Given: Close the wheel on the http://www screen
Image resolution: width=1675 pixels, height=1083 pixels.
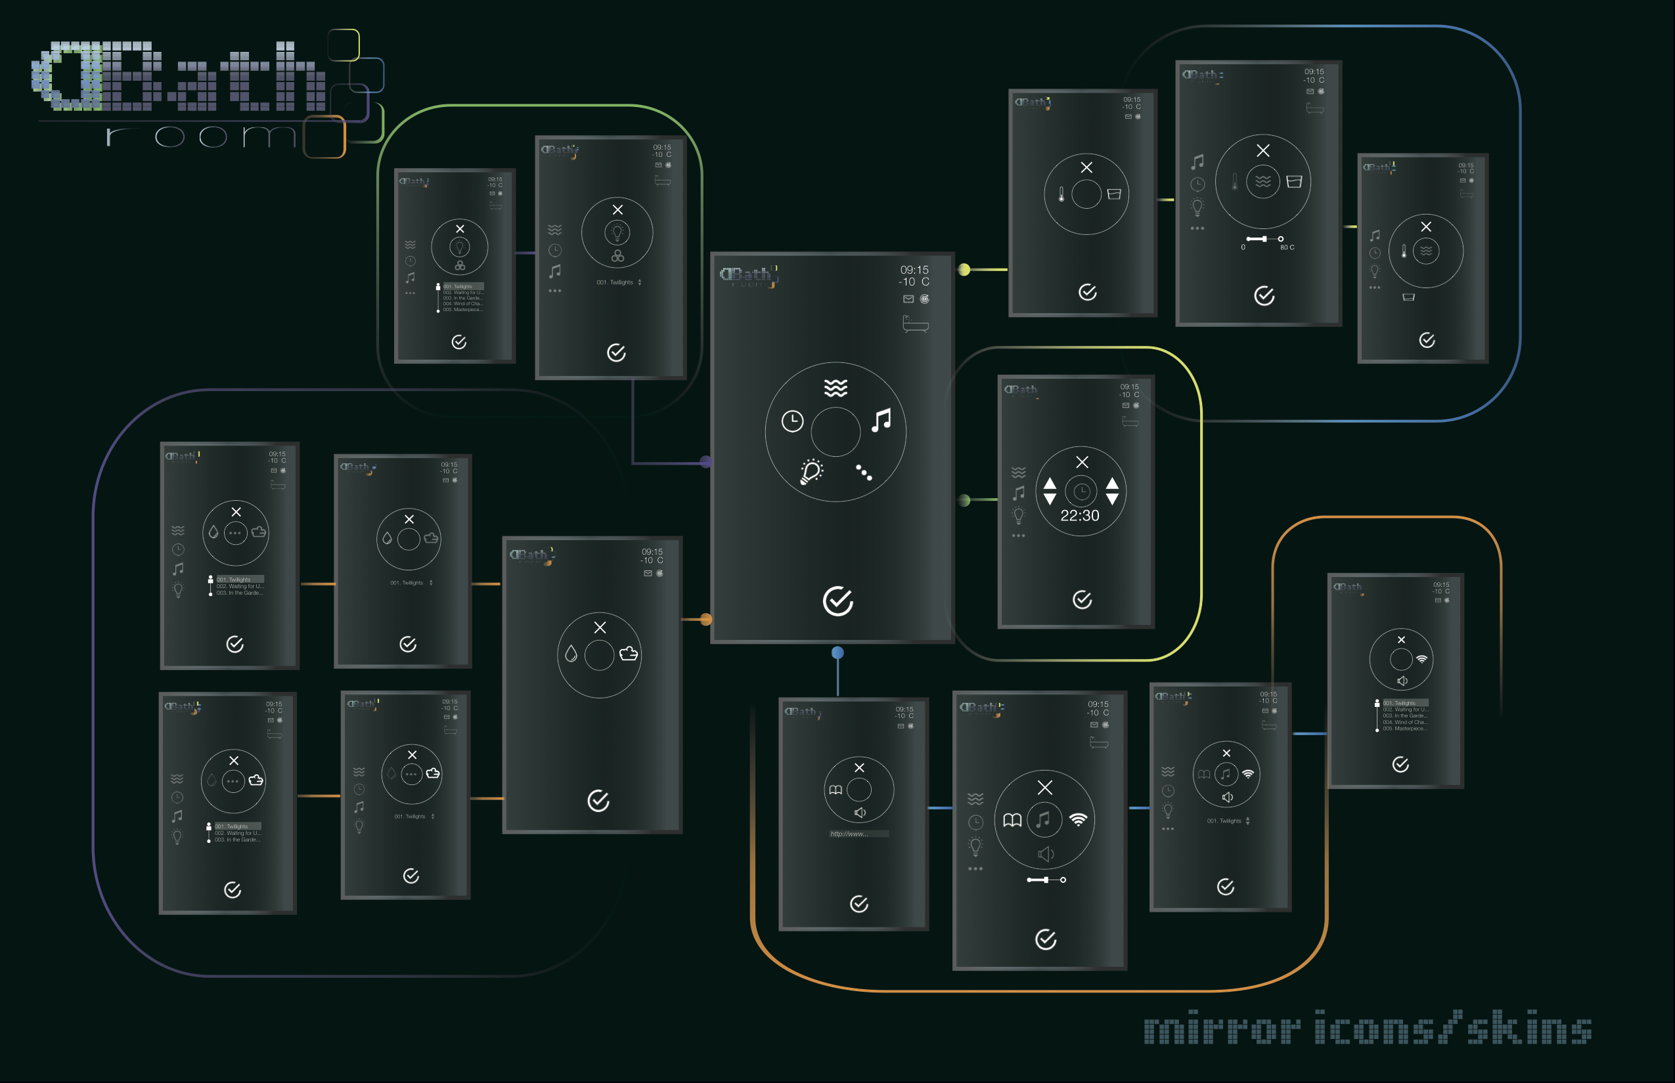Looking at the screenshot, I should pos(859,768).
